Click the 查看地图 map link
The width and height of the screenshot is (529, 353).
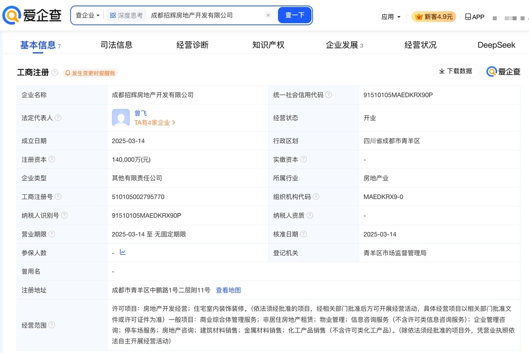[228, 290]
